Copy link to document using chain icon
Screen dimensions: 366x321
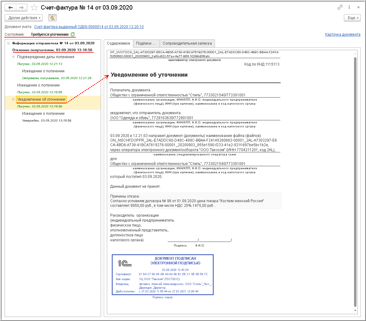pos(340,7)
